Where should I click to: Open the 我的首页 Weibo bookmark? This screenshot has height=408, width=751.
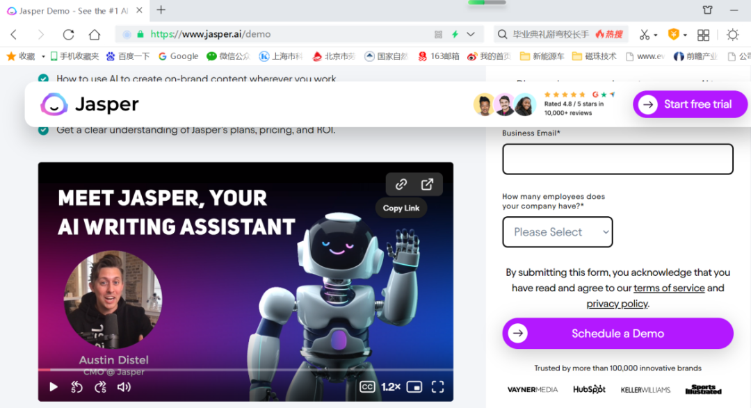tap(489, 56)
